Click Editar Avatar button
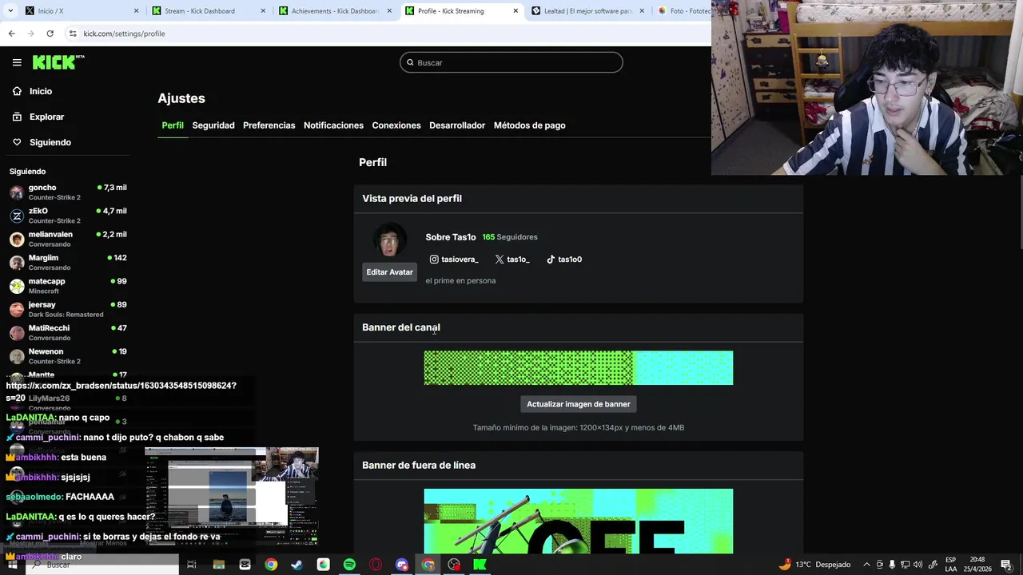Image resolution: width=1023 pixels, height=575 pixels. point(389,272)
